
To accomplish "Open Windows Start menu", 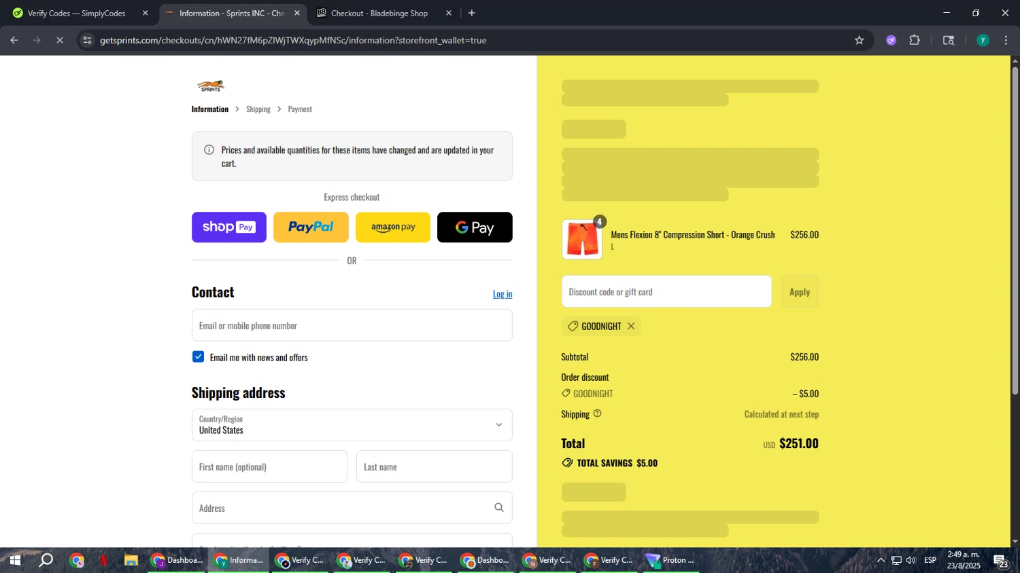I will click(15, 560).
